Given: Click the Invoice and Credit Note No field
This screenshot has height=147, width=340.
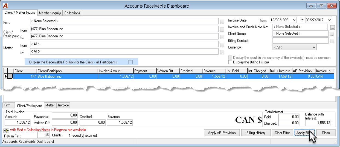Looking at the screenshot, I should click(x=300, y=27).
